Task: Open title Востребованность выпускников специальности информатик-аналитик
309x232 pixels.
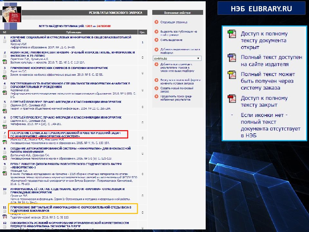Action: pyautogui.click(x=70, y=85)
